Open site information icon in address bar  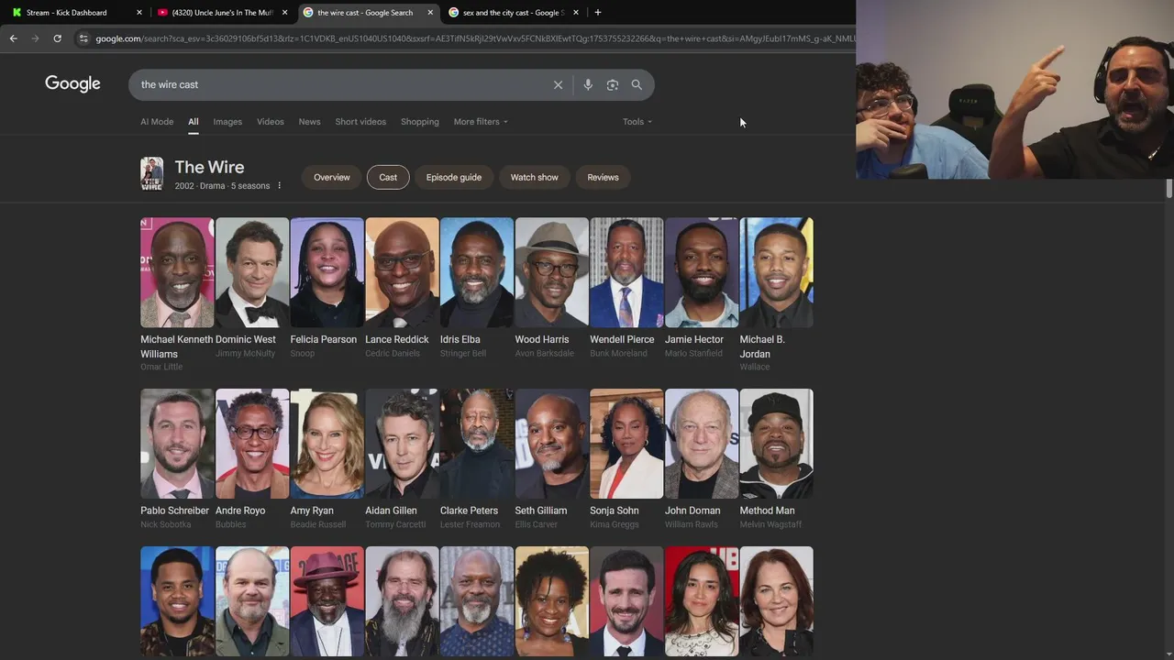[x=83, y=38]
